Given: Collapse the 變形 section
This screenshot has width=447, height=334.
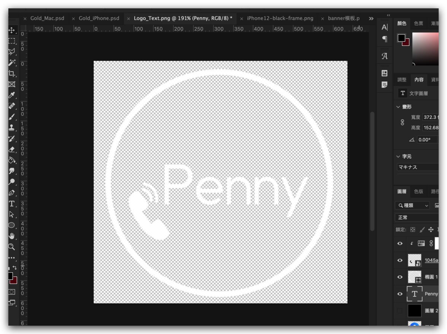Looking at the screenshot, I should (398, 107).
